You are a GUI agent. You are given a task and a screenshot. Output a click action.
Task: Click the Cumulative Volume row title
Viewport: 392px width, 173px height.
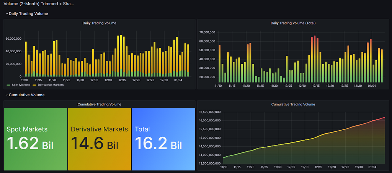pyautogui.click(x=27, y=95)
